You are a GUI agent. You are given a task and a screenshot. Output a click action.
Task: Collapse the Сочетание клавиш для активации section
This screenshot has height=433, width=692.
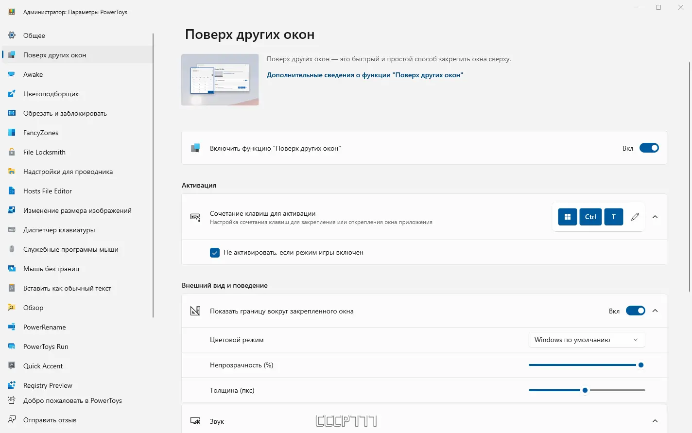point(655,217)
